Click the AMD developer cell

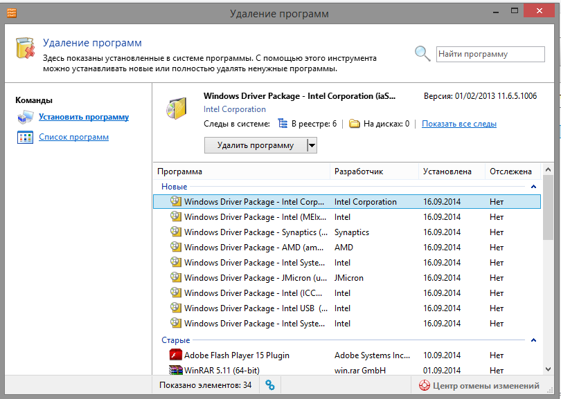coord(344,248)
